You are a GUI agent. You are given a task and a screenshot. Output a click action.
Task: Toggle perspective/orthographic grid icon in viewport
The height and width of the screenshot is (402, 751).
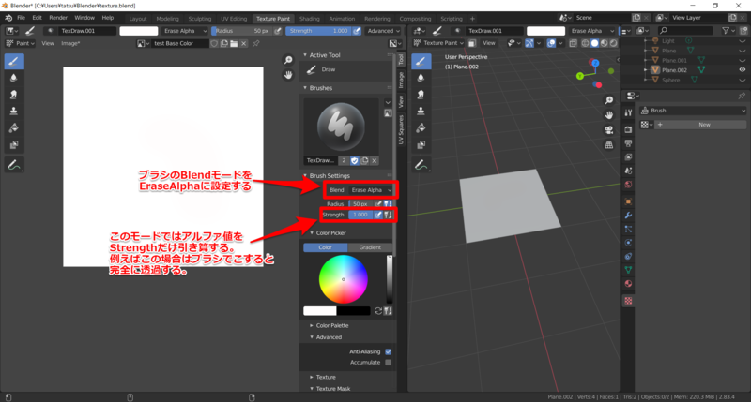click(608, 145)
